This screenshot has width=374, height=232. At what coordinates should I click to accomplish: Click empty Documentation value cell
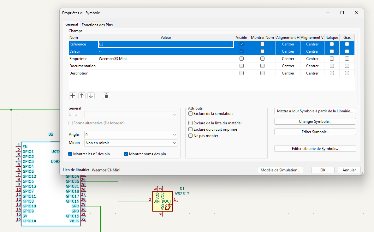(166, 66)
